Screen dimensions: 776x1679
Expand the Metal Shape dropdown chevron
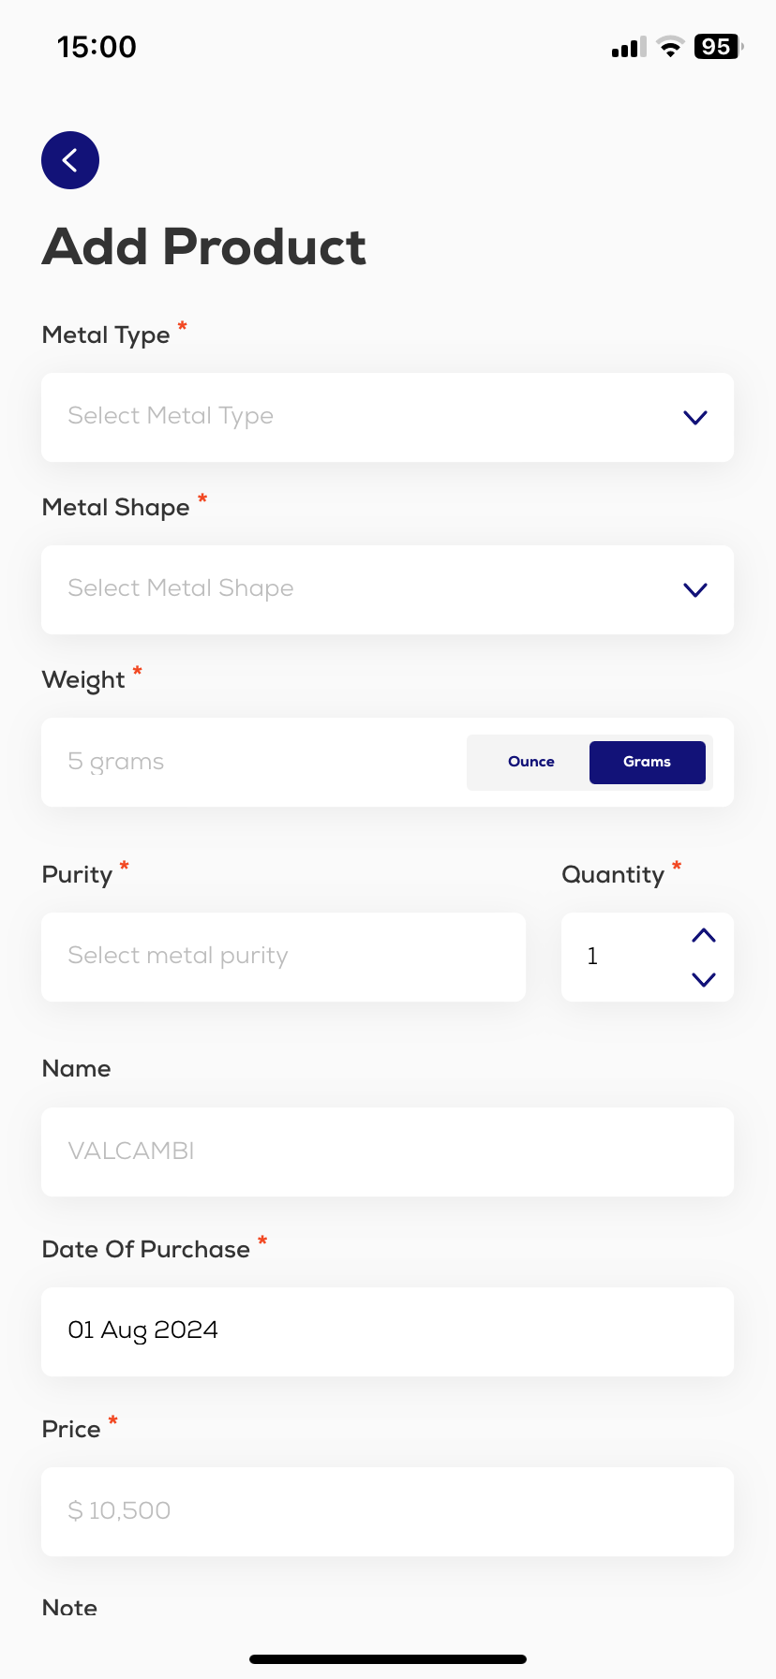pyautogui.click(x=694, y=590)
